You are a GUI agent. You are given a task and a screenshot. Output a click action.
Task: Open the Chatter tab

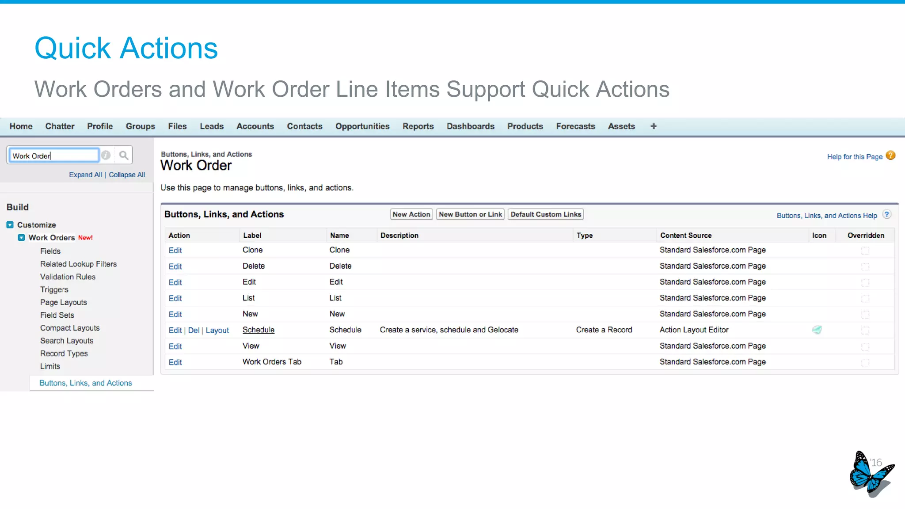coord(60,126)
